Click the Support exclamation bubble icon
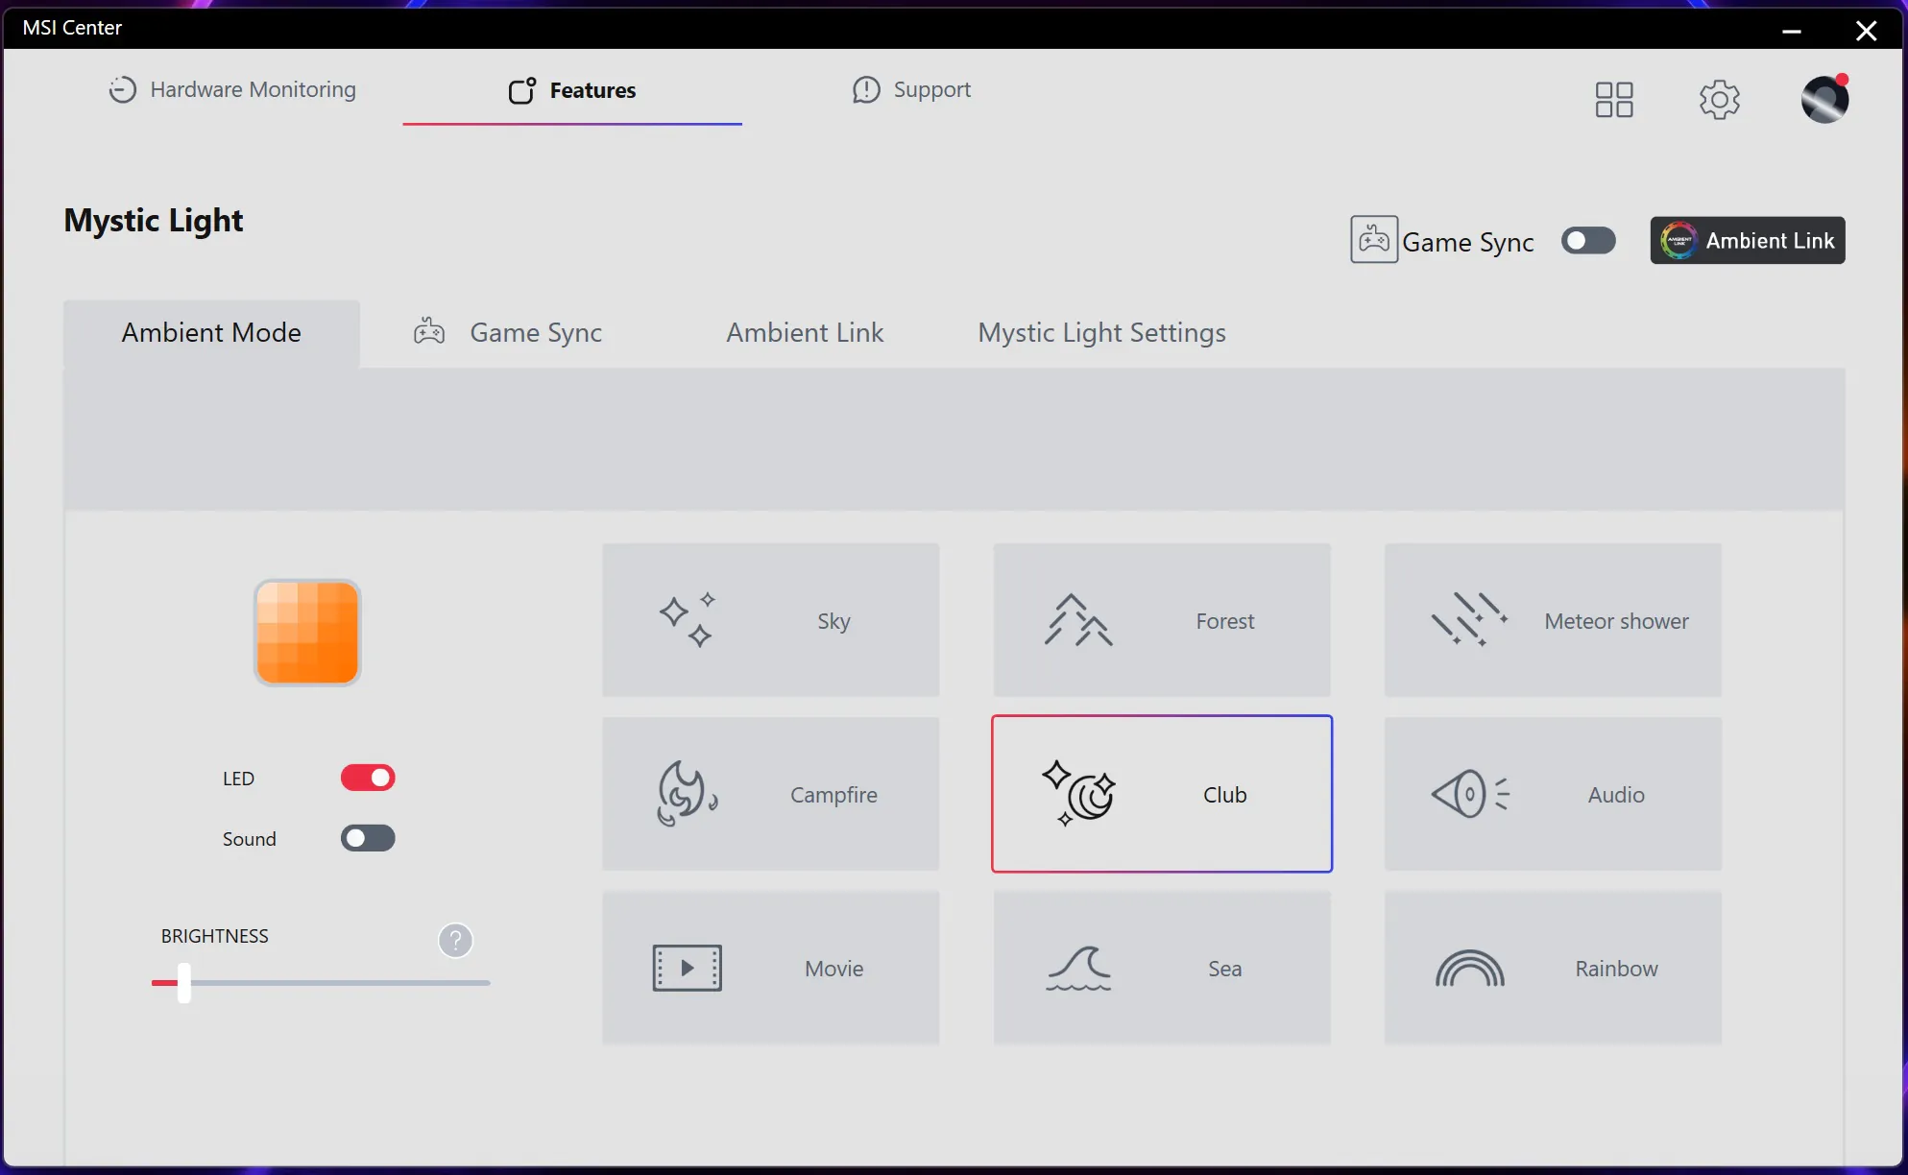The height and width of the screenshot is (1175, 1908). (x=866, y=89)
